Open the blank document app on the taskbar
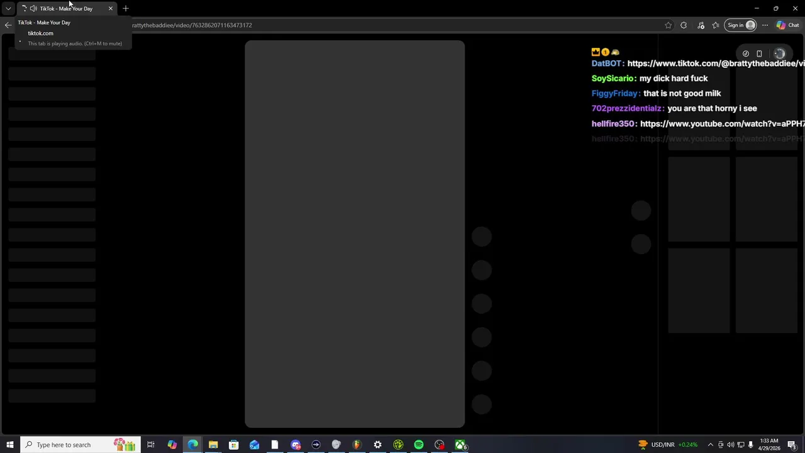The height and width of the screenshot is (453, 805). coord(275,445)
